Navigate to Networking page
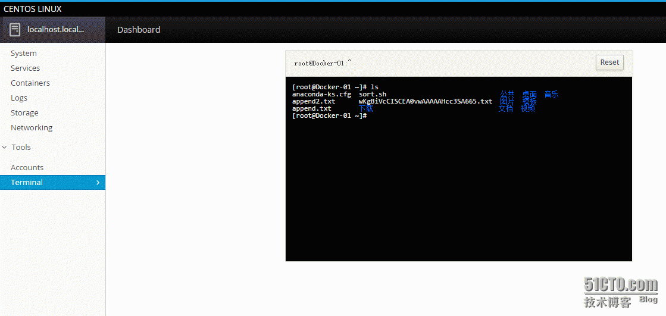Screen dimensions: 666x316 [x=32, y=127]
